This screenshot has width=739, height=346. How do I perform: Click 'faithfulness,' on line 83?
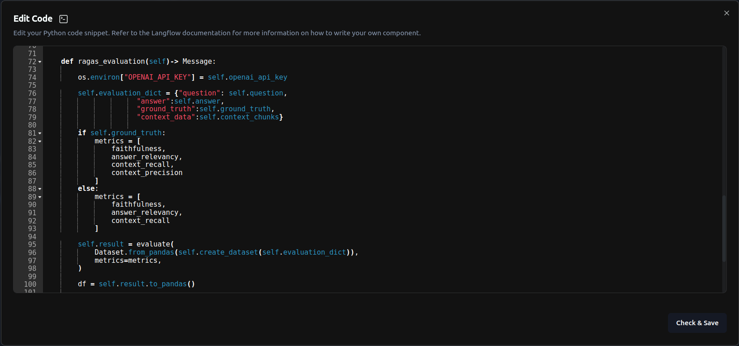point(138,149)
